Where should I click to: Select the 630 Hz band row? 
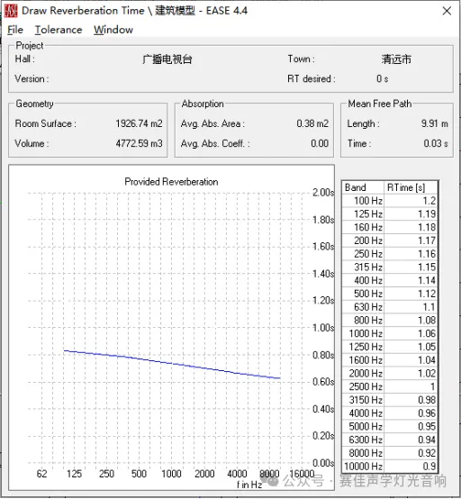pyautogui.click(x=390, y=307)
